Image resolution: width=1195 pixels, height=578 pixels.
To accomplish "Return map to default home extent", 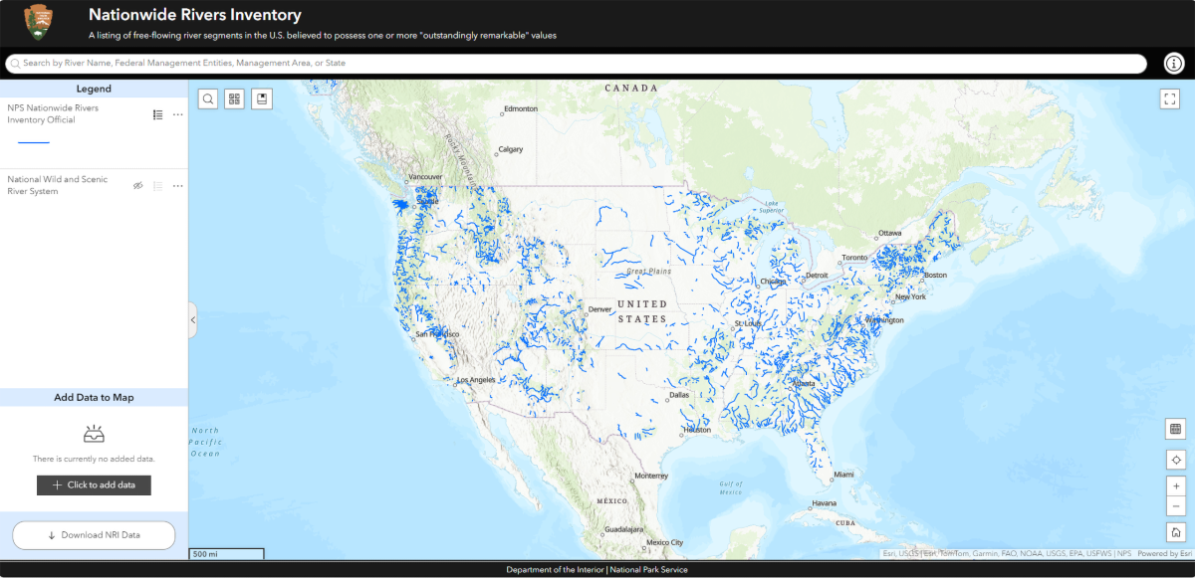I will tap(1175, 532).
